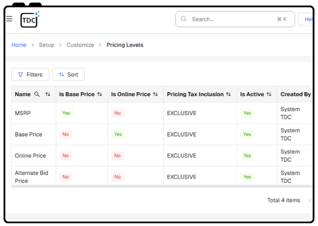The width and height of the screenshot is (318, 226).
Task: Select the Base Price row name
Action: coord(29,134)
